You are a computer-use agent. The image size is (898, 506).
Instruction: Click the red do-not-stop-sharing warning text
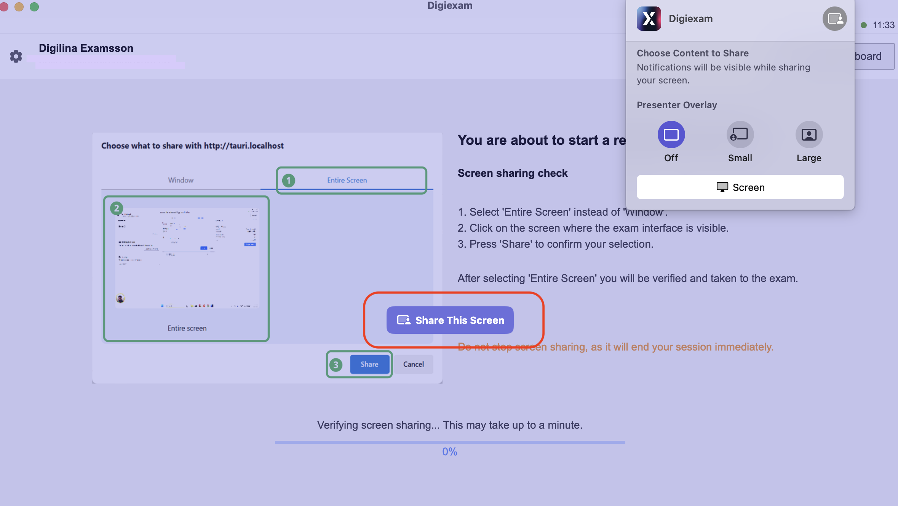click(615, 347)
